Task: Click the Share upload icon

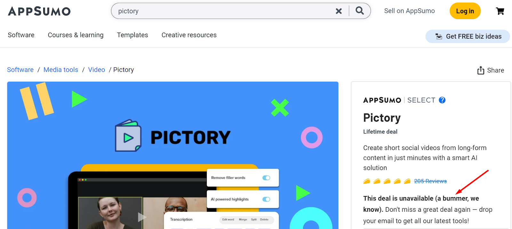Action: pyautogui.click(x=481, y=70)
